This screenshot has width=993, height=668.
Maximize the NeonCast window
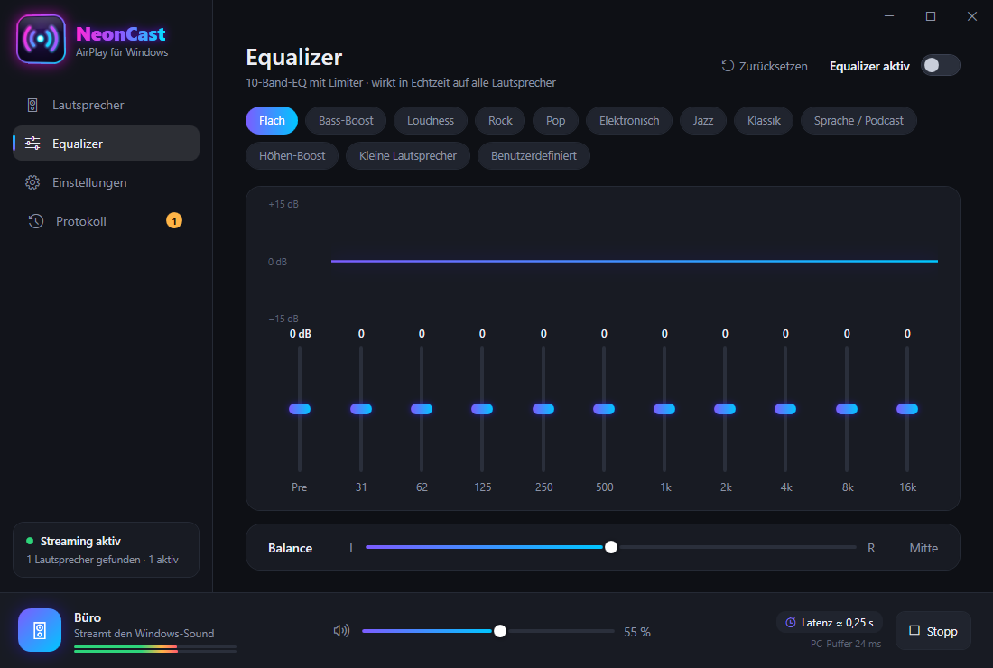point(931,16)
